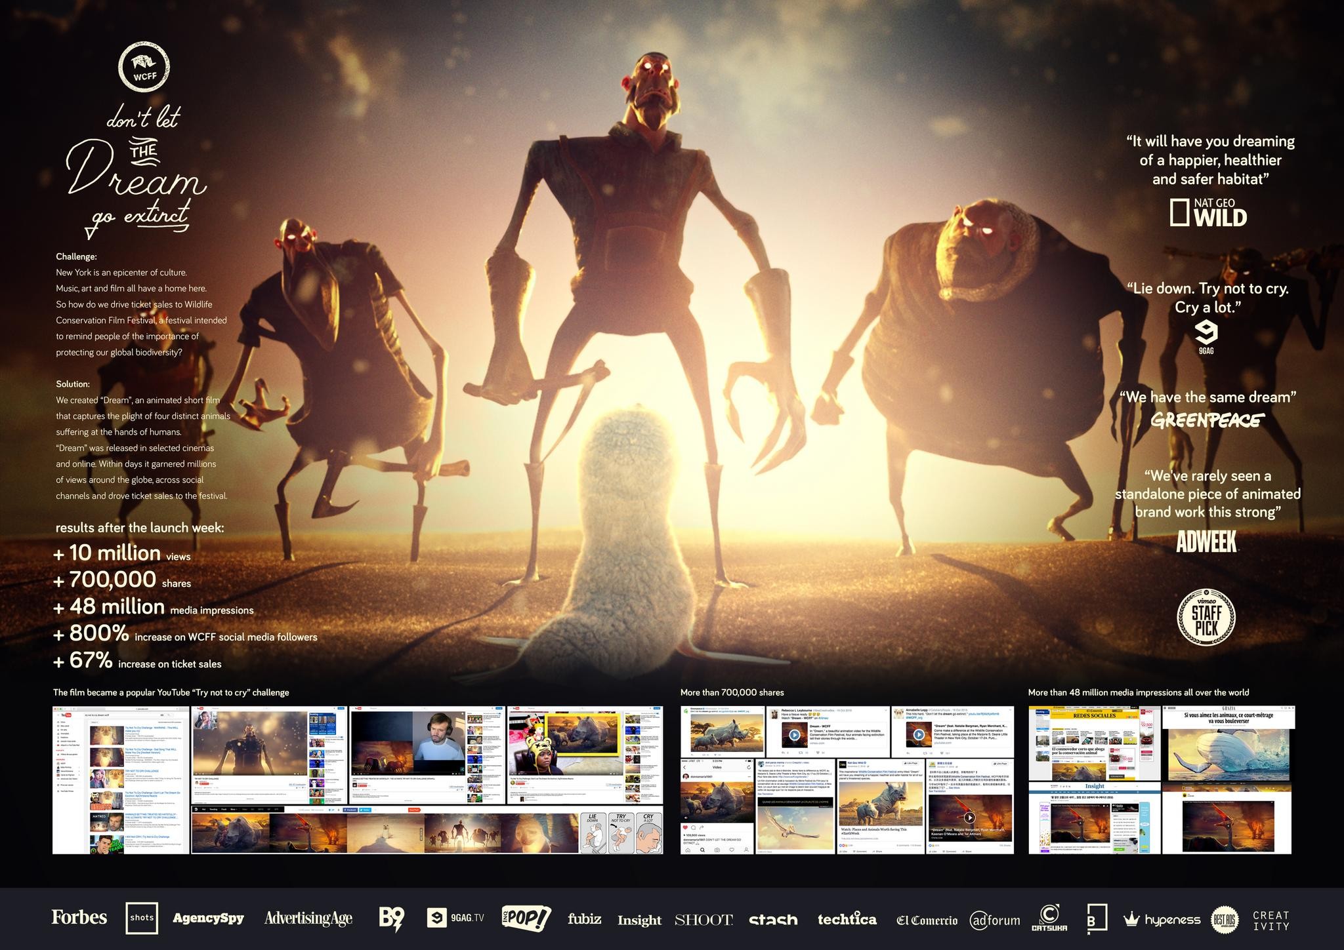Click the Greenpeace logo
The height and width of the screenshot is (950, 1344).
(x=1207, y=420)
